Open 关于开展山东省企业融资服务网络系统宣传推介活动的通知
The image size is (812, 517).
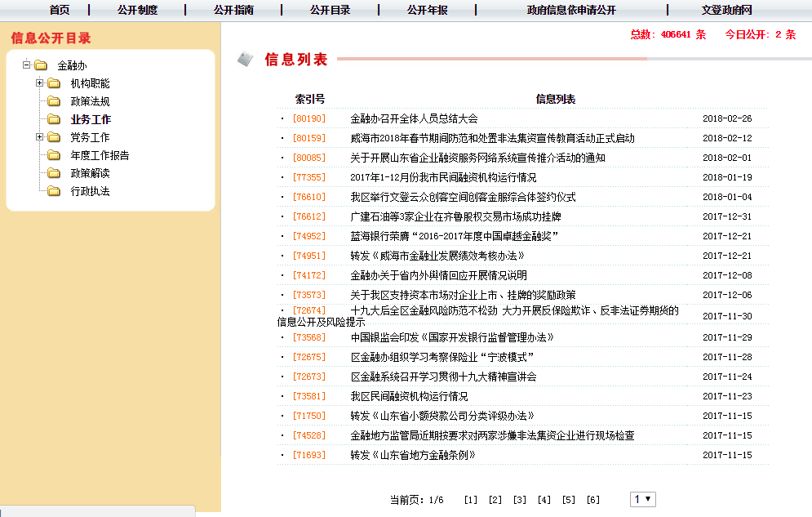click(477, 158)
